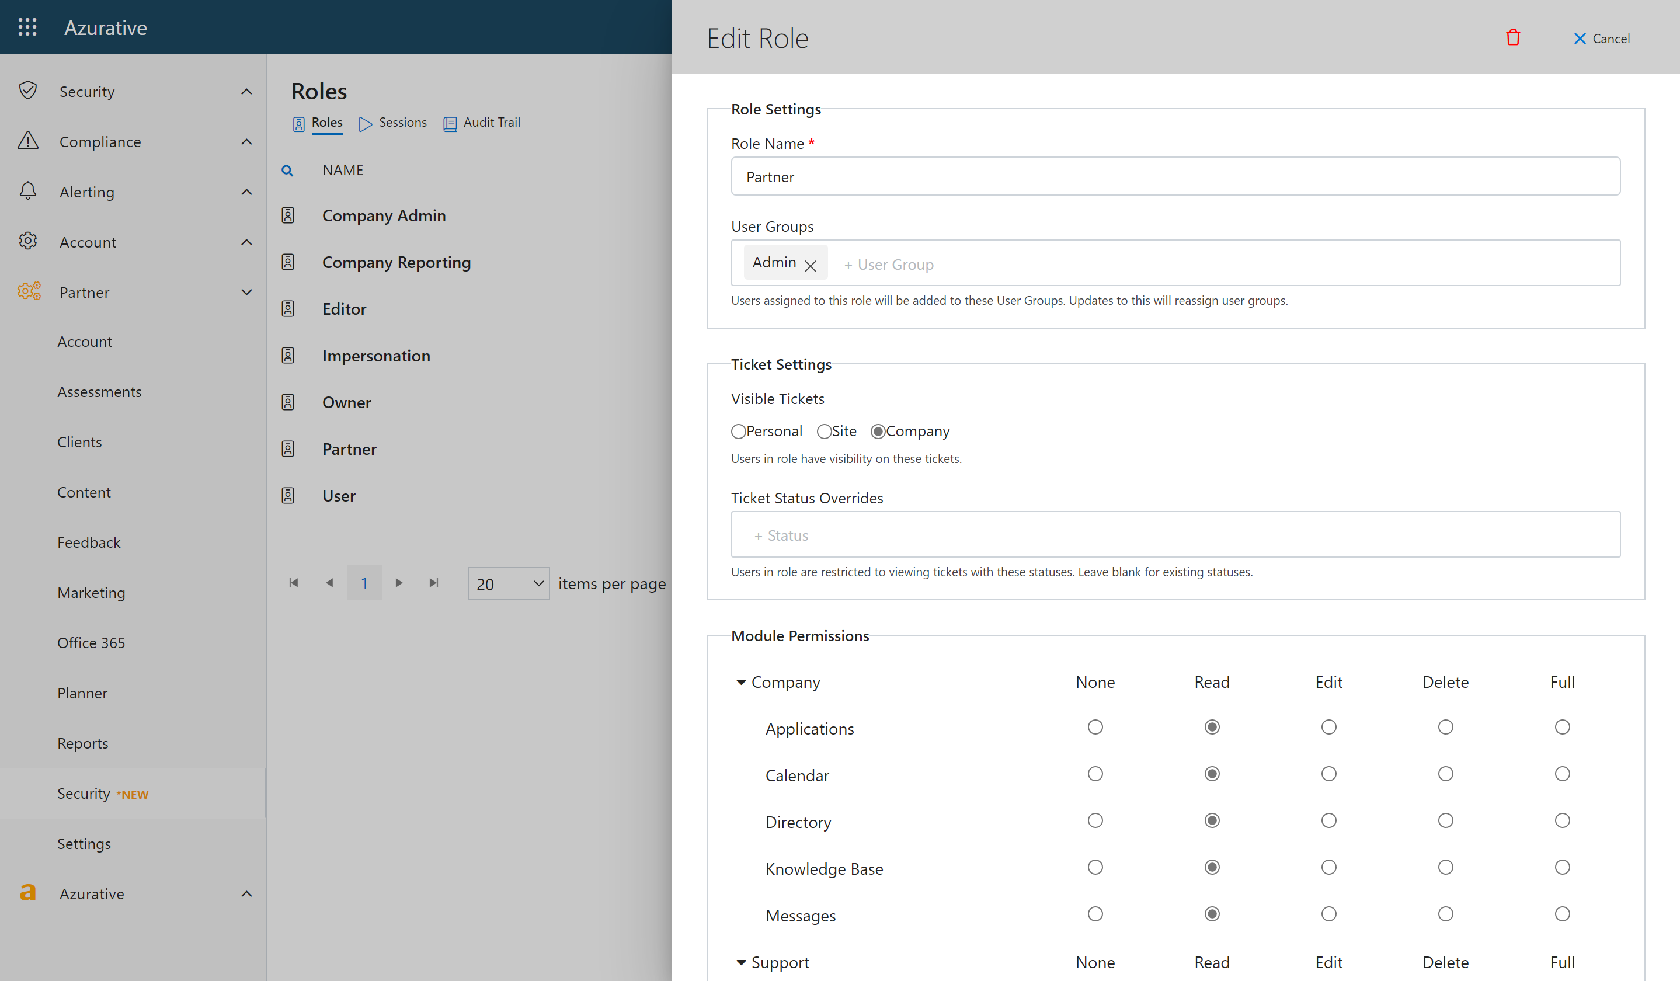
Task: Click the role icon beside Company Admin
Action: 288,215
